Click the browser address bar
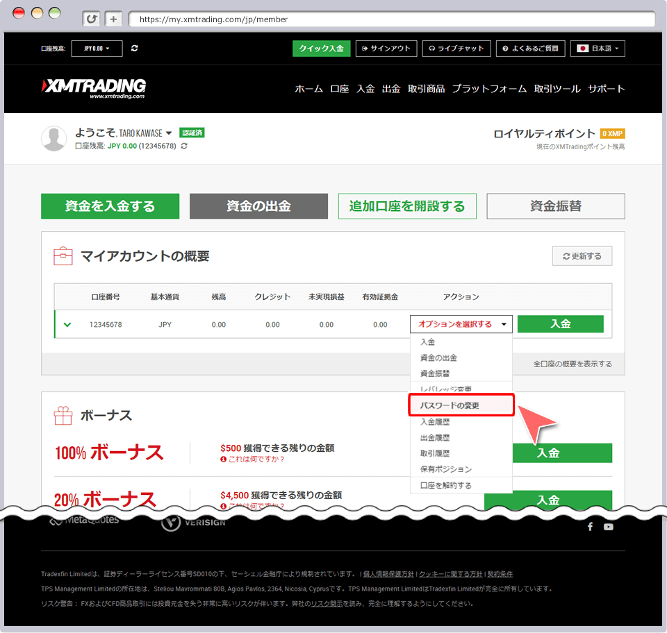This screenshot has height=633, width=667. [x=389, y=19]
